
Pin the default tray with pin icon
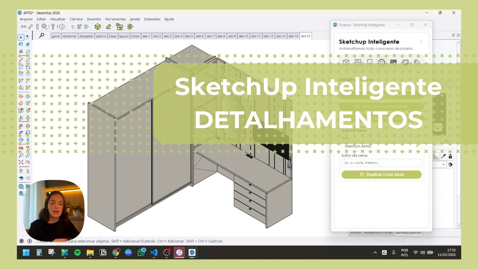[x=453, y=35]
